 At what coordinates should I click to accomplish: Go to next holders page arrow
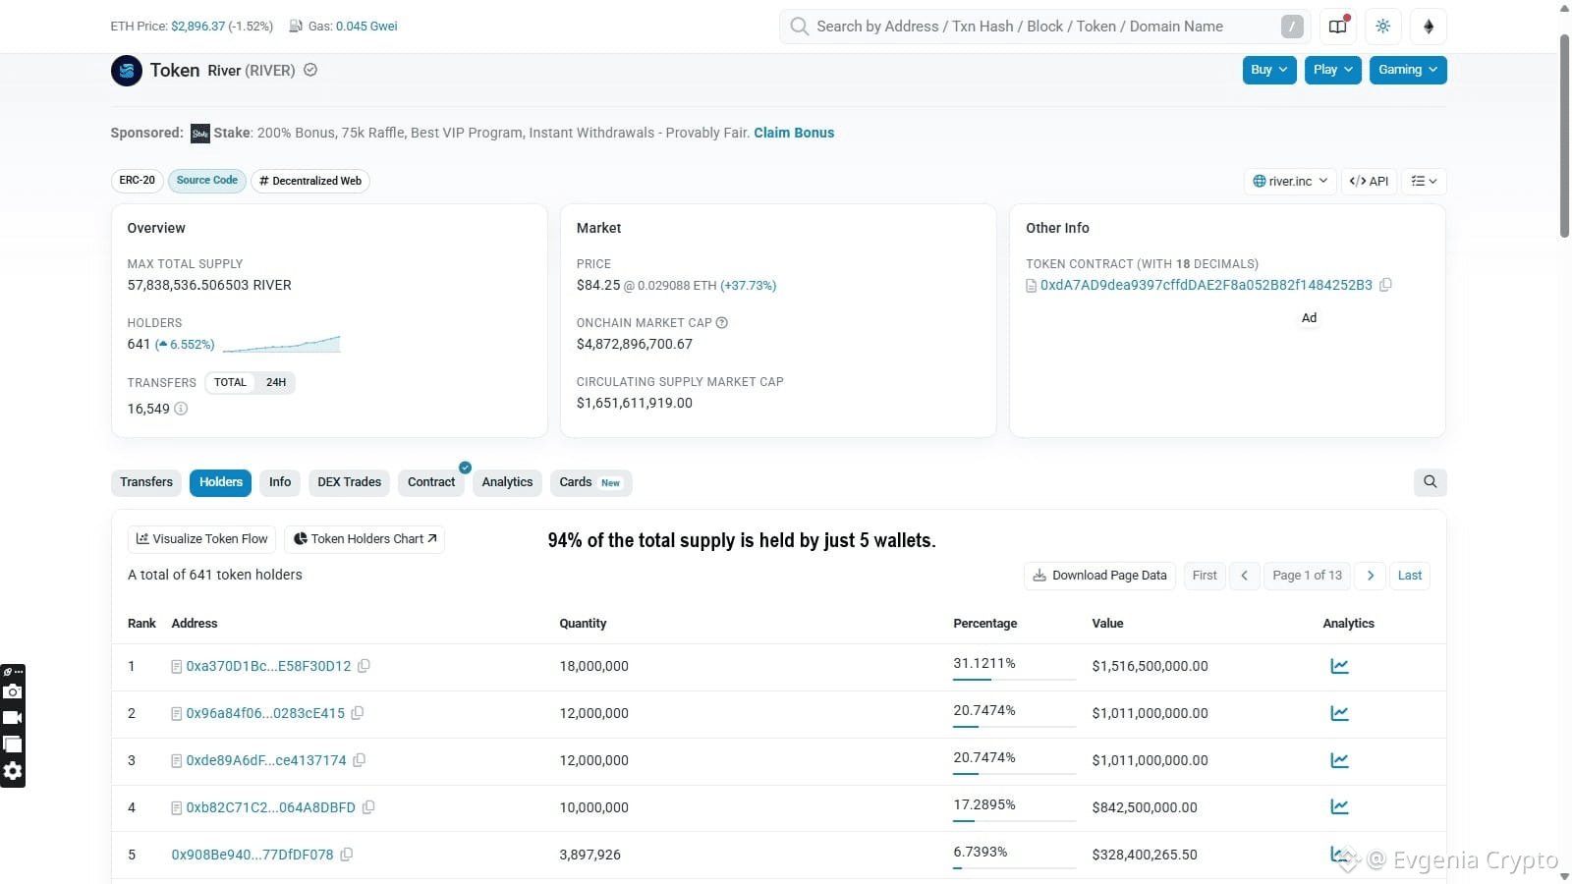point(1371,576)
